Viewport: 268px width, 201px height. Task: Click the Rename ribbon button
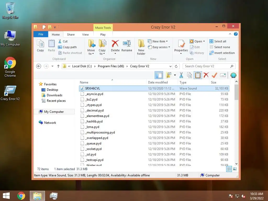click(x=127, y=46)
